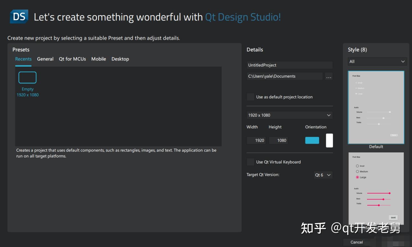Screen dimensions: 412x247
Task: Expand the Style filter All dropdown
Action: pyautogui.click(x=377, y=61)
